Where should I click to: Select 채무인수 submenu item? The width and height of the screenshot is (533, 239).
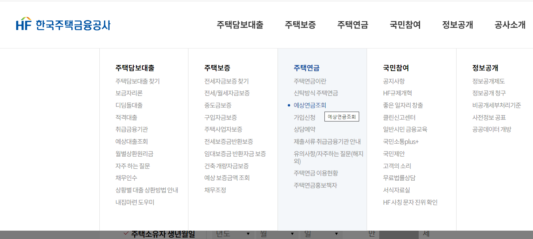coord(126,178)
